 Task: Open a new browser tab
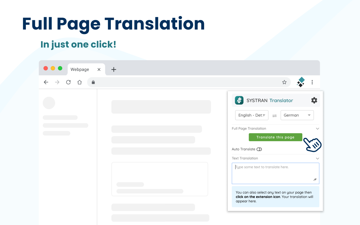(113, 69)
